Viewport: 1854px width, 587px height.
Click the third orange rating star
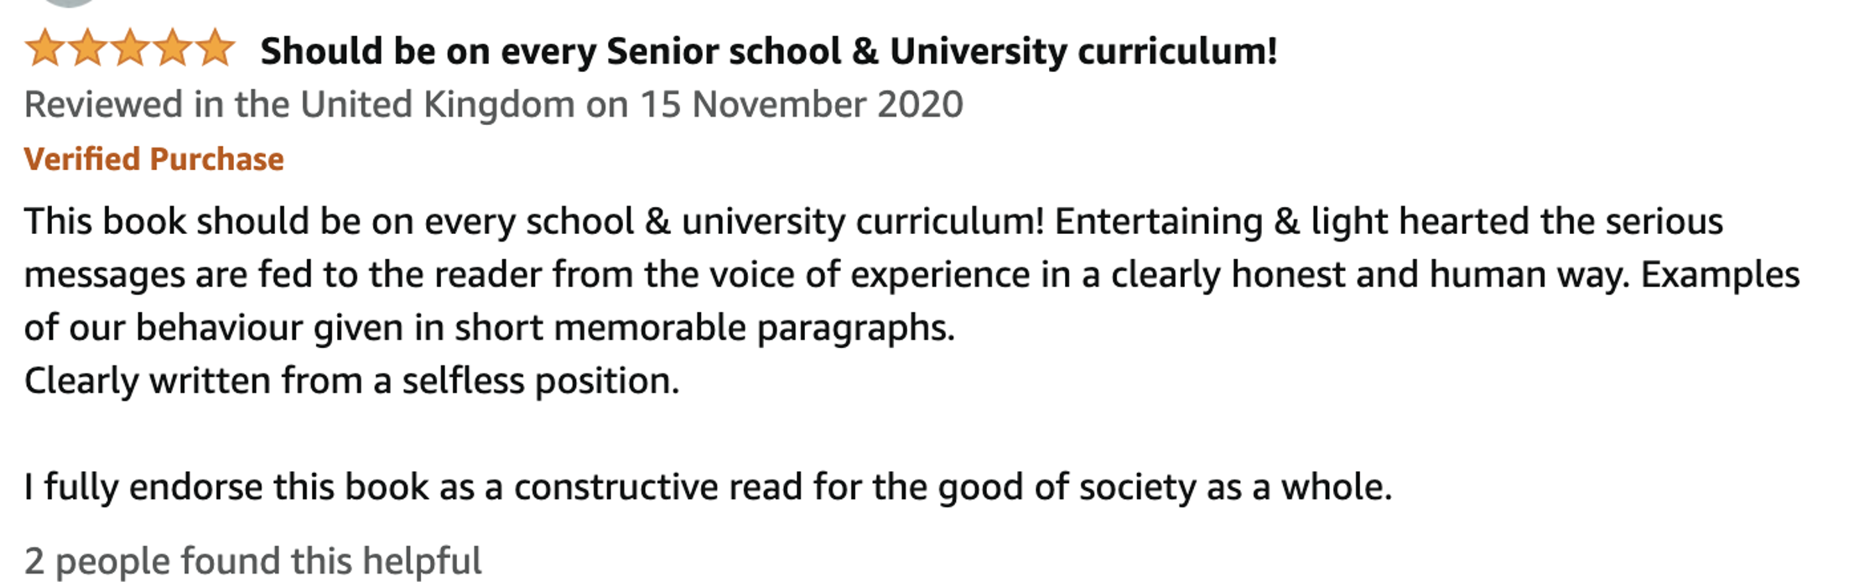coord(130,48)
